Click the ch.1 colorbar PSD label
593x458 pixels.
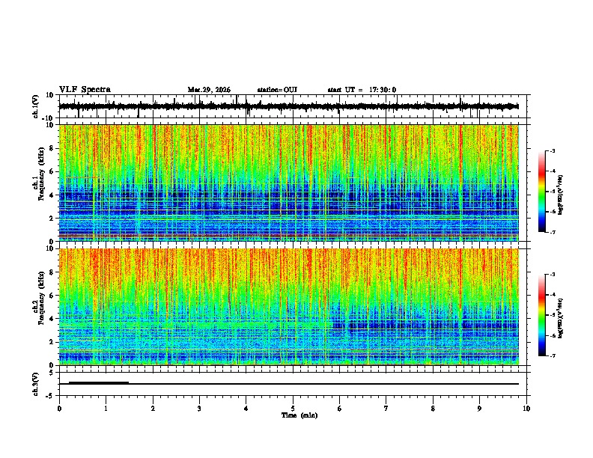tap(560, 195)
